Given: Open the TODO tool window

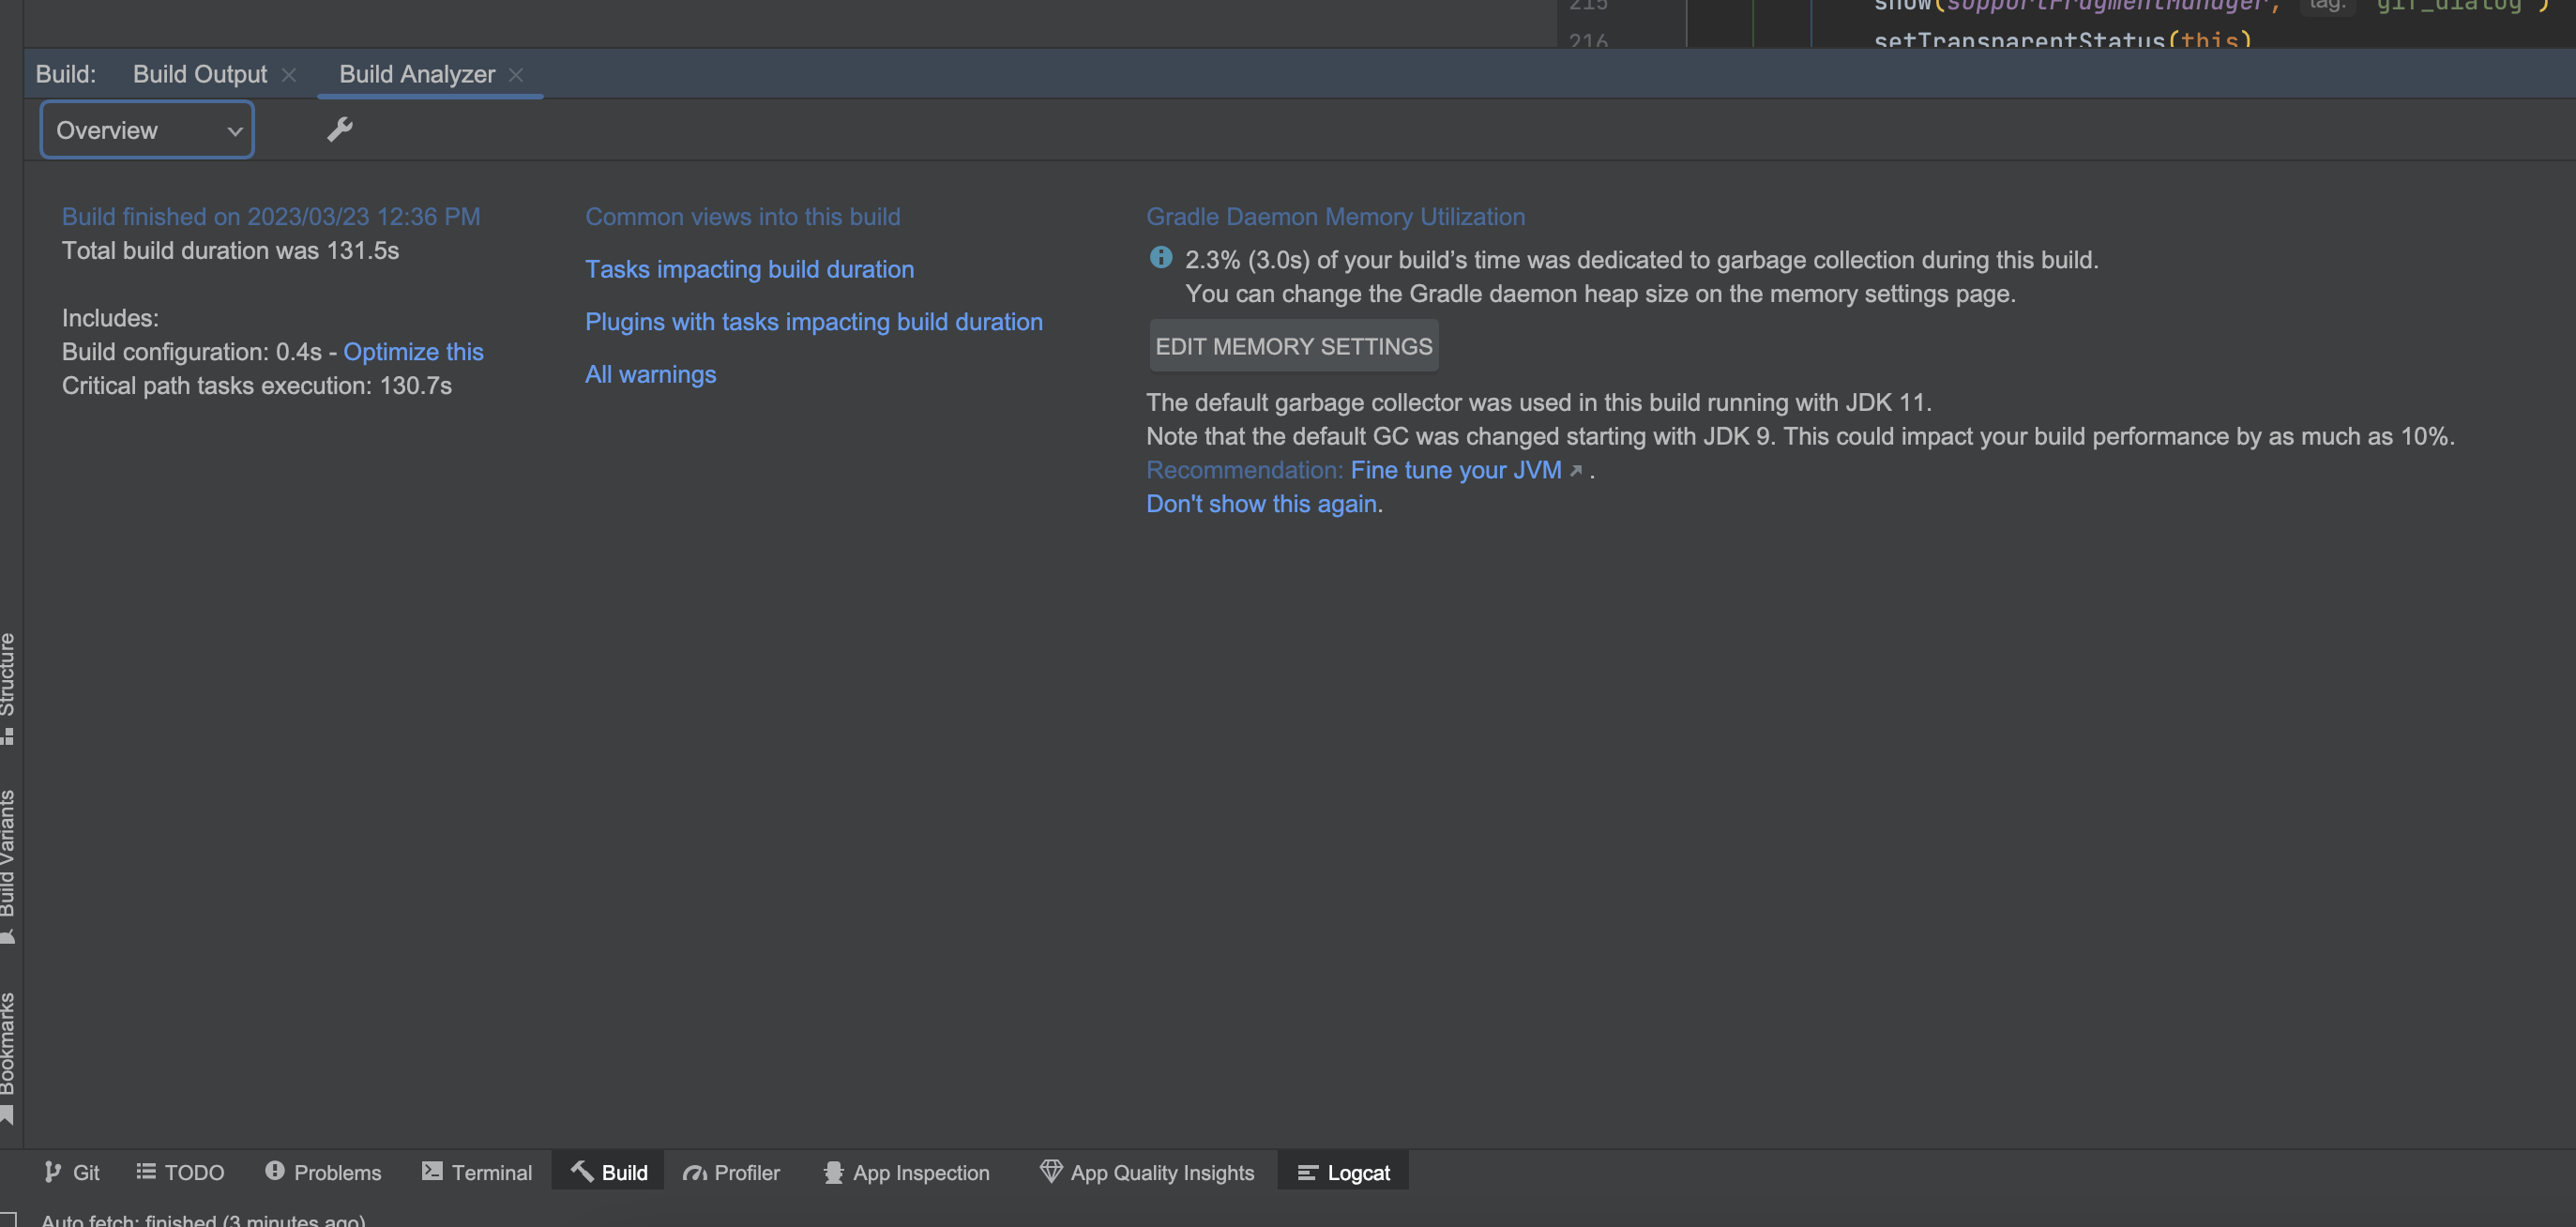Looking at the screenshot, I should (180, 1172).
